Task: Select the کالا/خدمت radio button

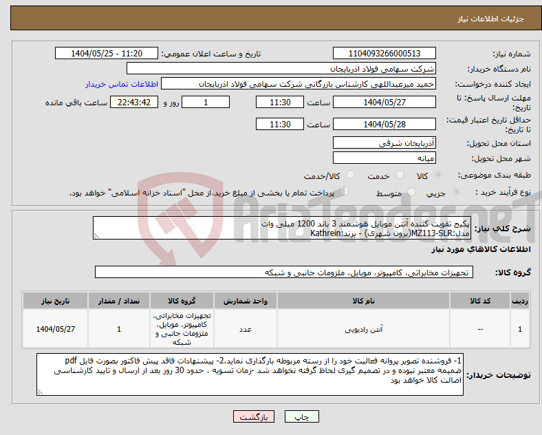Action: pos(350,175)
